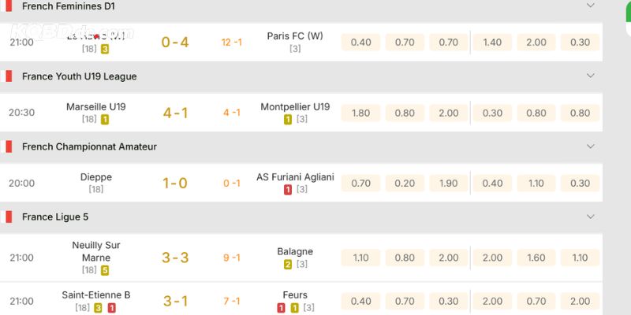Click Neuilly Sur Marne yellow card badge
Viewport: 631px width, 315px height.
105,270
